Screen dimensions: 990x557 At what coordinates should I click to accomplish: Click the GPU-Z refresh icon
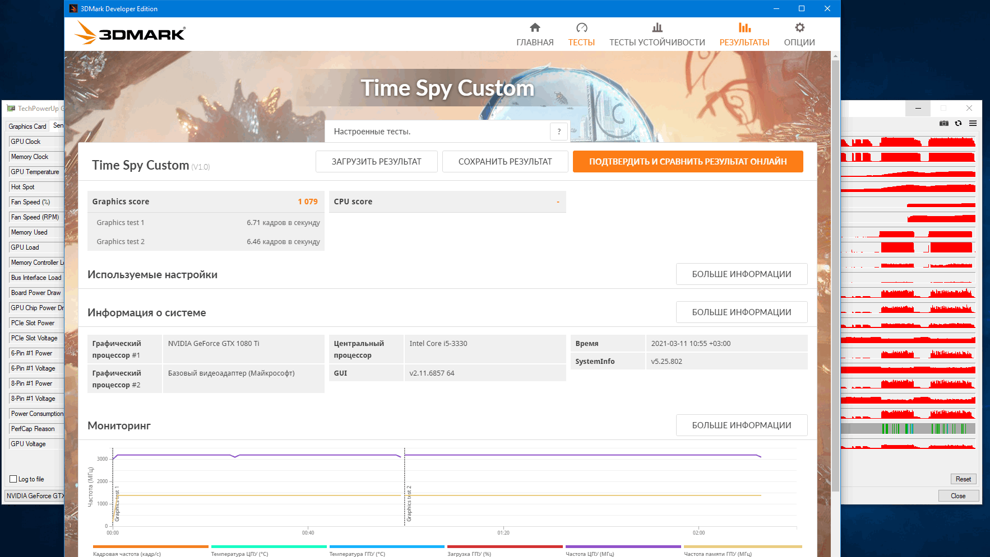point(959,123)
